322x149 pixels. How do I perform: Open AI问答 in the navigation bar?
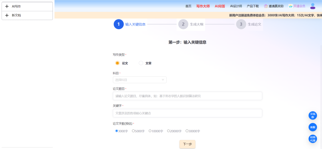tap(220, 6)
